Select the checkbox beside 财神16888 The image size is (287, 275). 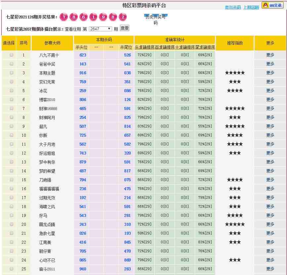[12, 108]
